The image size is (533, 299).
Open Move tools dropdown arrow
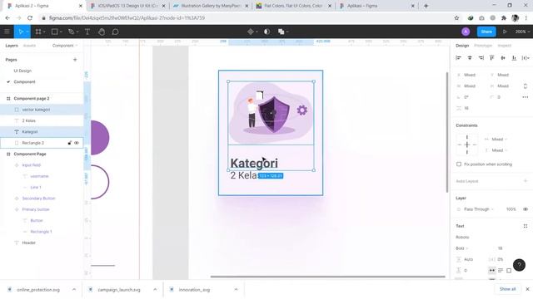[x=27, y=32]
